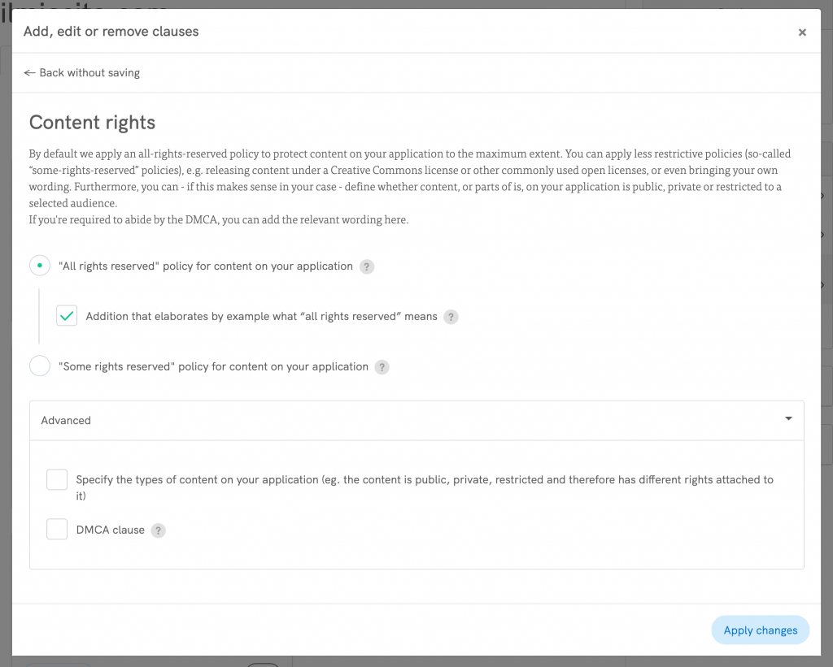Open help tooltip beside "All rights reserved" policy
833x667 pixels.
(x=366, y=266)
